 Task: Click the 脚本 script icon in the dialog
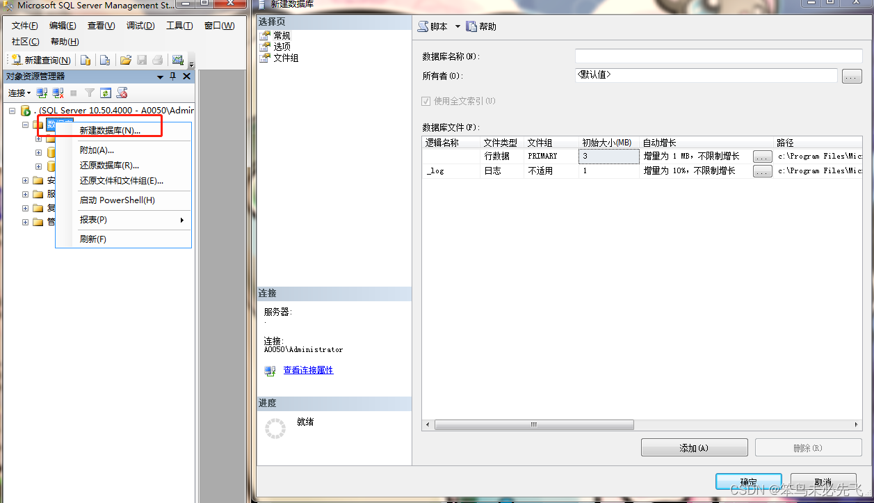(x=423, y=26)
